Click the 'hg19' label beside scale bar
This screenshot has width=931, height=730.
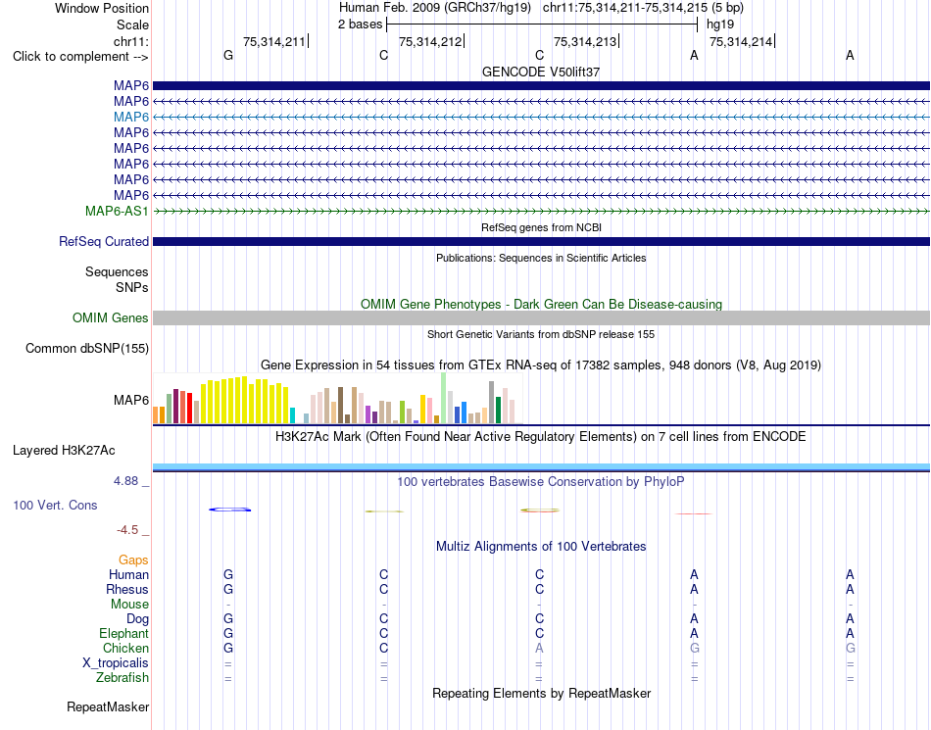(x=719, y=24)
